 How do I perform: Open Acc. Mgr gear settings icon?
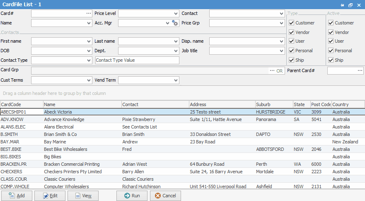tap(175, 23)
